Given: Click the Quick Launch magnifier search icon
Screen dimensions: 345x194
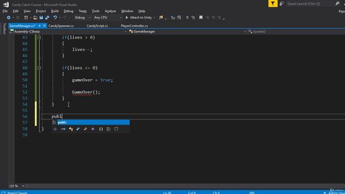Looking at the screenshot, I should tap(337, 4).
